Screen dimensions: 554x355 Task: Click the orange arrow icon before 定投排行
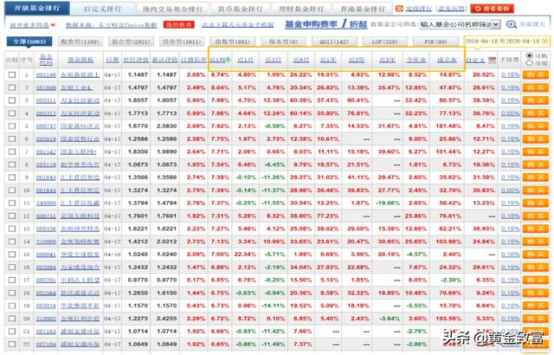(399, 9)
